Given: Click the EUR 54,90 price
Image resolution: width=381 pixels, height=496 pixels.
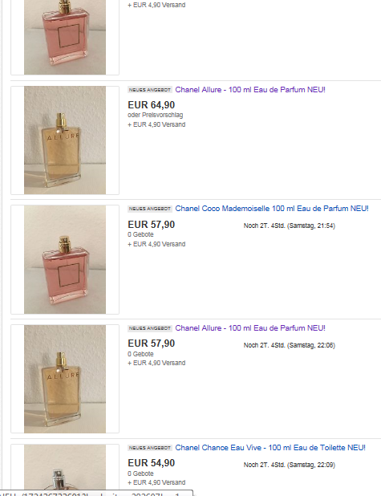Looking at the screenshot, I should (x=151, y=463).
